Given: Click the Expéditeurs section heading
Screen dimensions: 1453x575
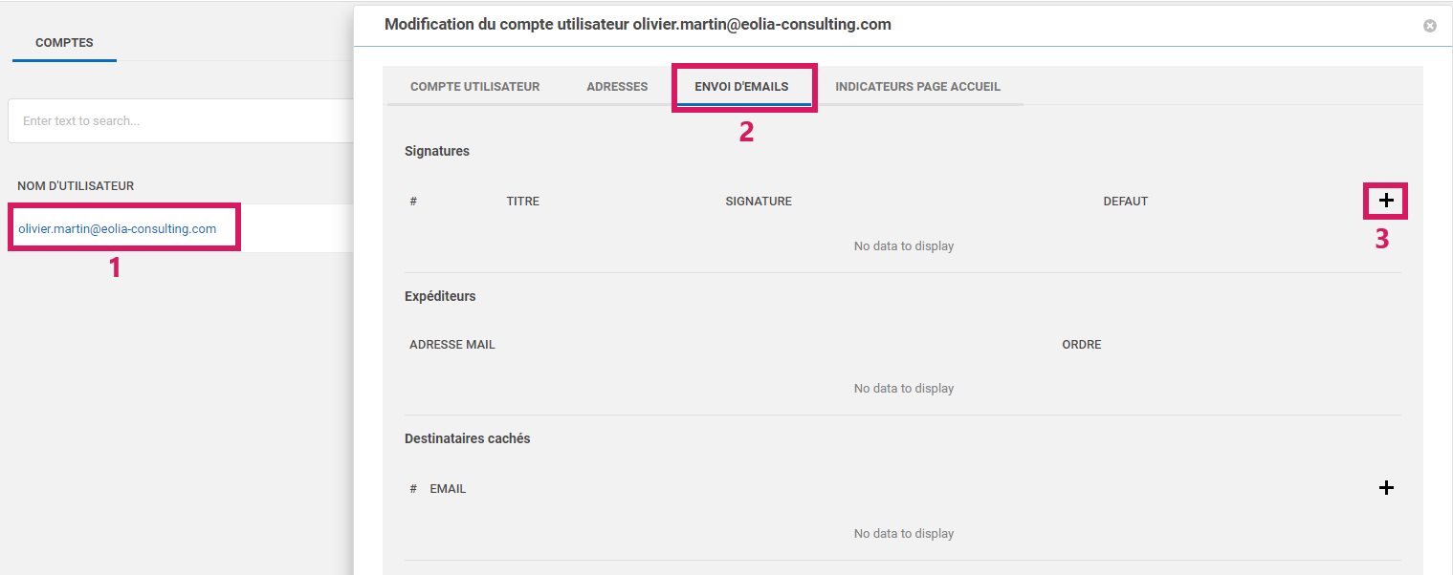Looking at the screenshot, I should click(440, 296).
